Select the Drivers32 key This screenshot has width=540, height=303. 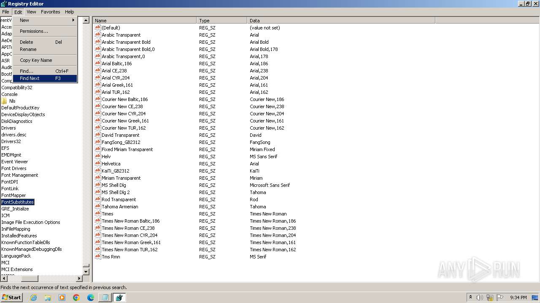click(x=11, y=141)
